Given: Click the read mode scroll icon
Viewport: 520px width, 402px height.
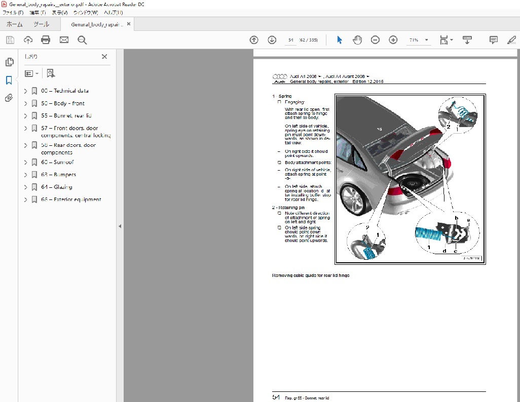Looking at the screenshot, I should pos(467,40).
